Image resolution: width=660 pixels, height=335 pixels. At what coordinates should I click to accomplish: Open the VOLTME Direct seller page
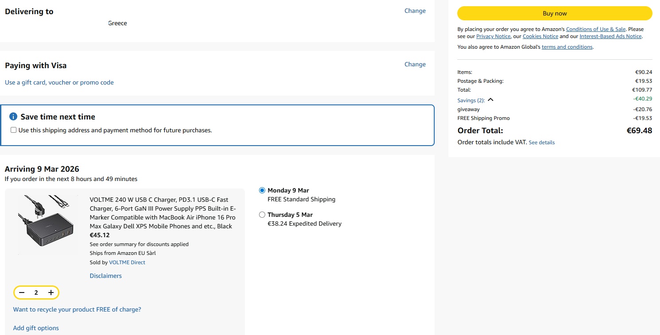click(127, 262)
